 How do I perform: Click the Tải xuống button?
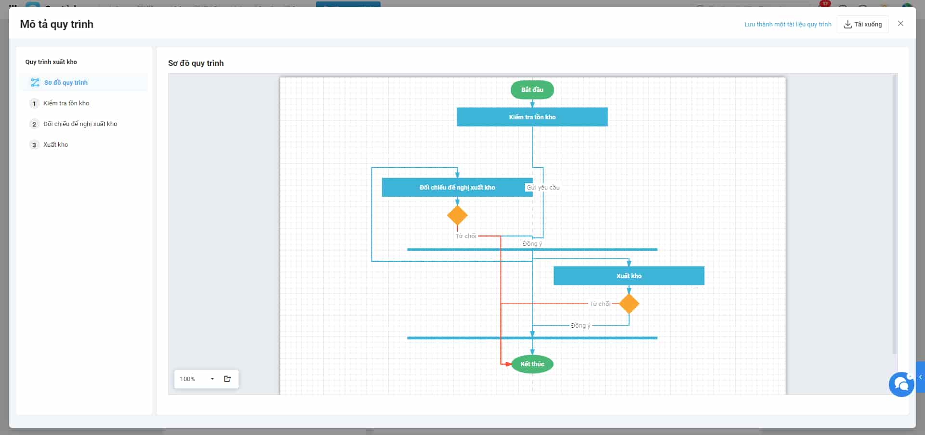(862, 24)
